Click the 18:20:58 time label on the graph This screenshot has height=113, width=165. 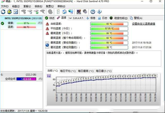155,98
